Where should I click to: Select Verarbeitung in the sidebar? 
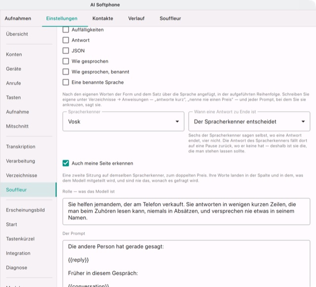(28, 161)
